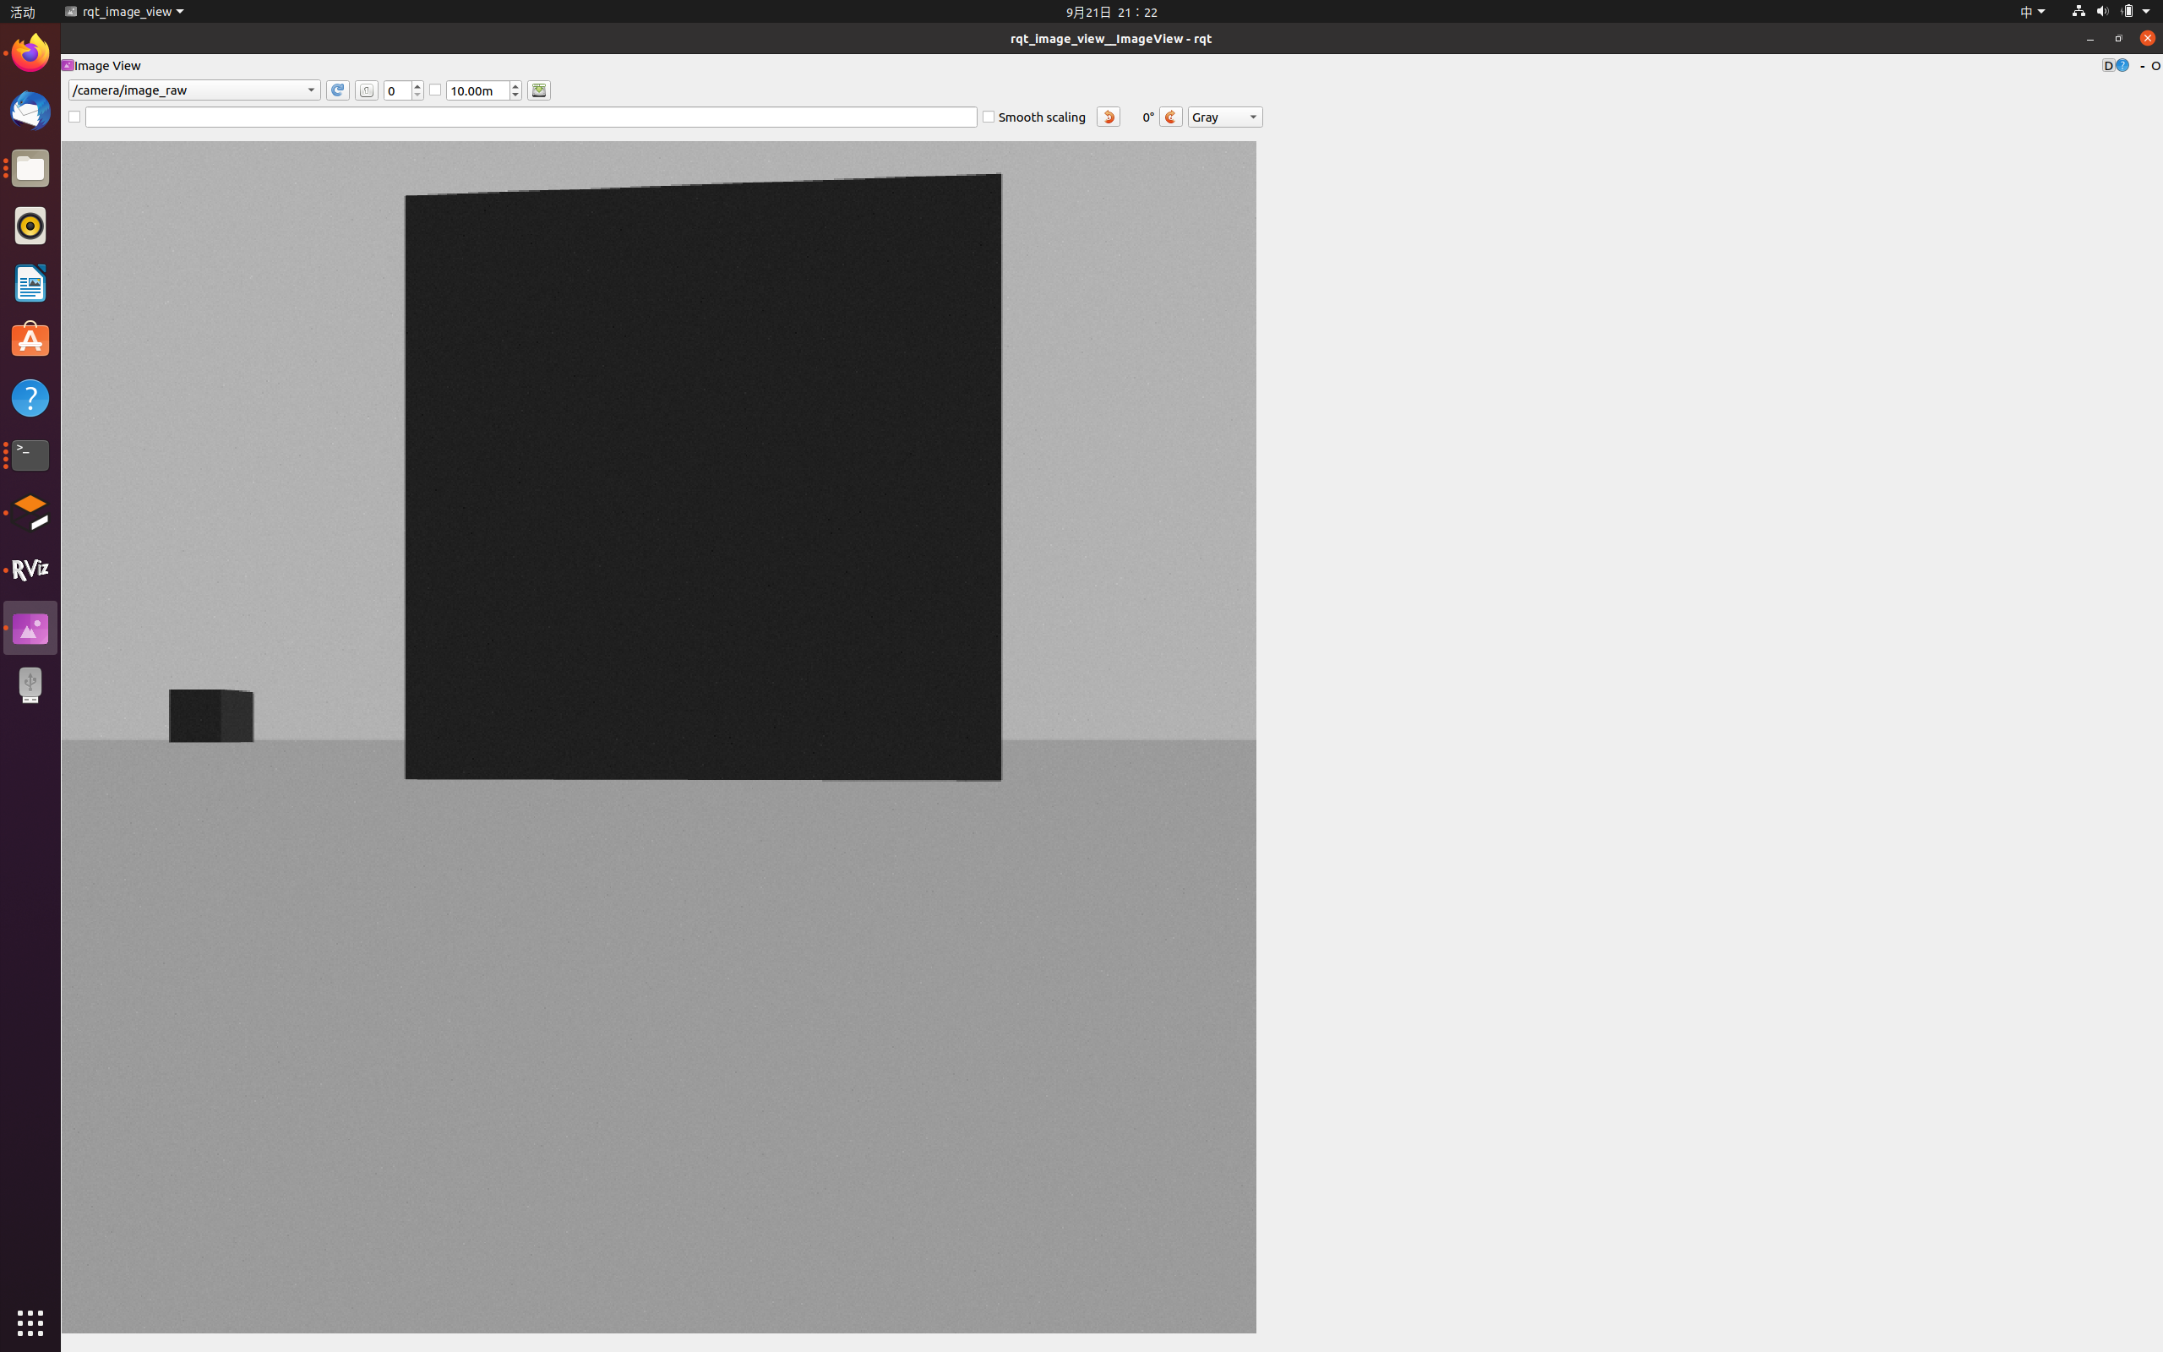The height and width of the screenshot is (1352, 2163).
Task: Rotate image right with orange arrow button
Action: (x=1171, y=117)
